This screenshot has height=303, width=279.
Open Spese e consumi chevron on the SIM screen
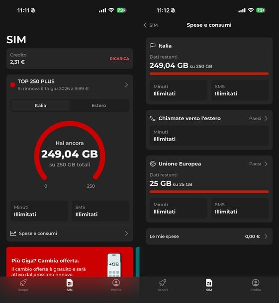click(x=126, y=233)
